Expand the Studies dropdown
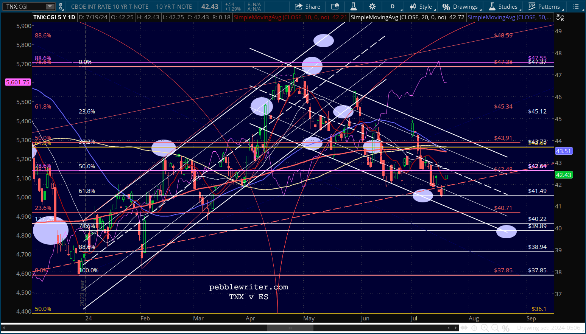586x334 pixels. point(504,6)
